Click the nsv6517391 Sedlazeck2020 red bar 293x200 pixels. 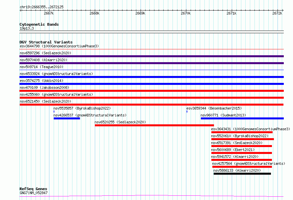[242, 146]
